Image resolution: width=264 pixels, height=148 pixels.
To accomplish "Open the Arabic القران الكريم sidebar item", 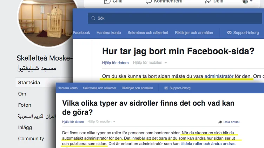I will [x=37, y=116].
